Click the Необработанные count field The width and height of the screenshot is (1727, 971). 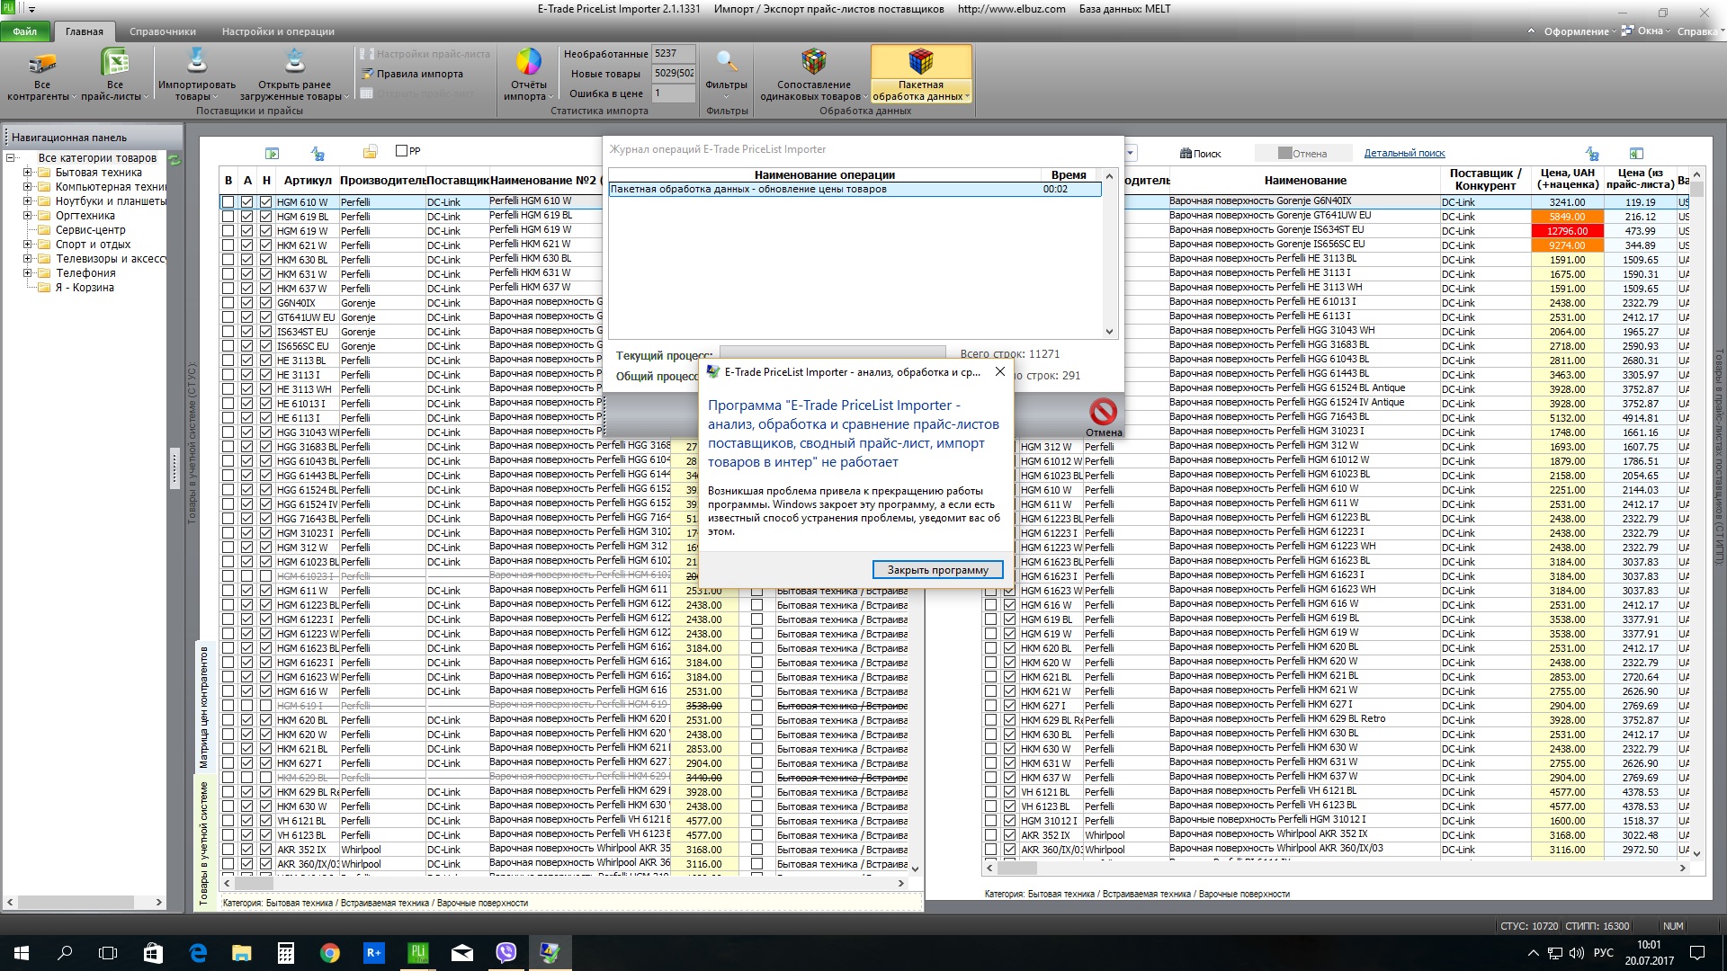pyautogui.click(x=674, y=54)
